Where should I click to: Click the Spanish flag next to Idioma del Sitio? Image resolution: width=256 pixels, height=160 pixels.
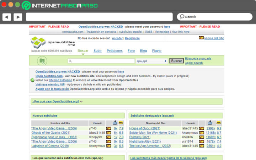(201, 38)
